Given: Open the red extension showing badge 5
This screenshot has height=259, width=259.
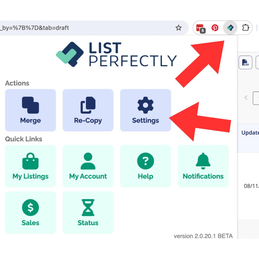Looking at the screenshot, I should [200, 28].
